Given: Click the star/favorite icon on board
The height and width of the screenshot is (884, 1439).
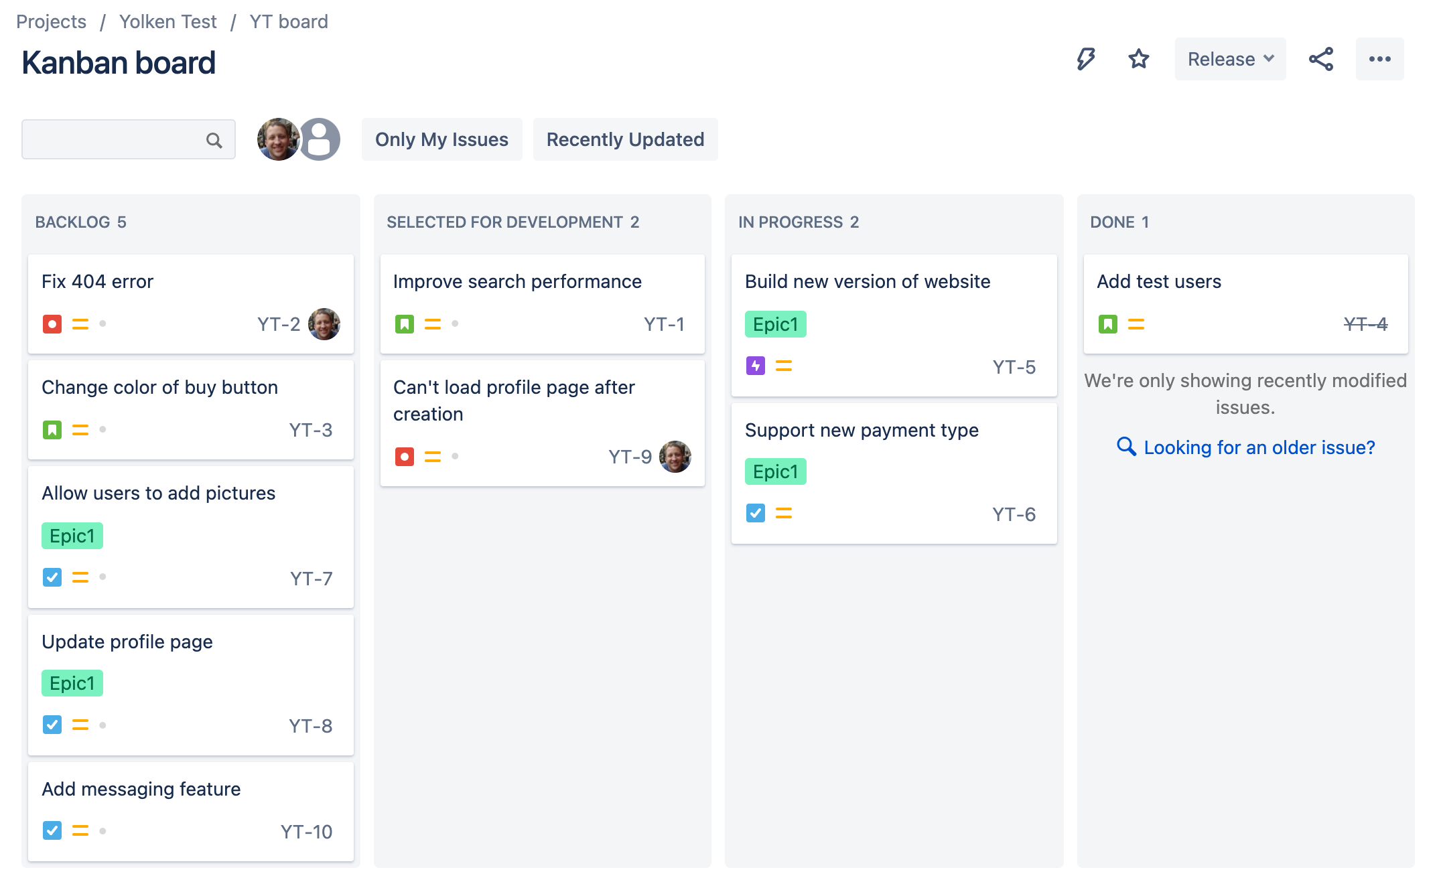Looking at the screenshot, I should pos(1138,60).
